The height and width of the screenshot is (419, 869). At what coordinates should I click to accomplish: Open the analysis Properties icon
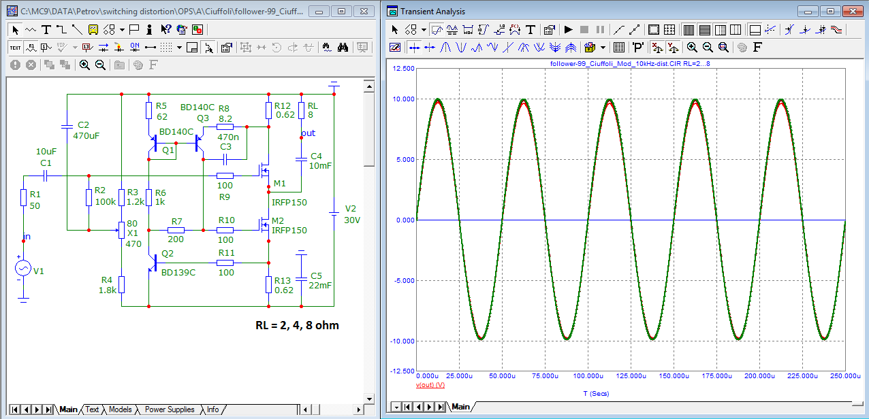pos(549,30)
